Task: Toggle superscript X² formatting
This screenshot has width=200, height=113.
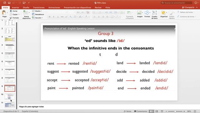Action: tap(66, 17)
